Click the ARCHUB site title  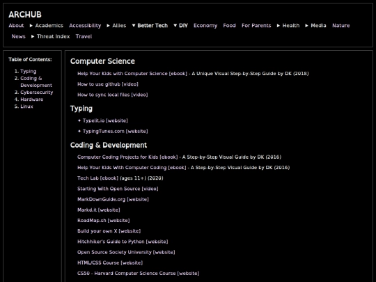(x=25, y=15)
